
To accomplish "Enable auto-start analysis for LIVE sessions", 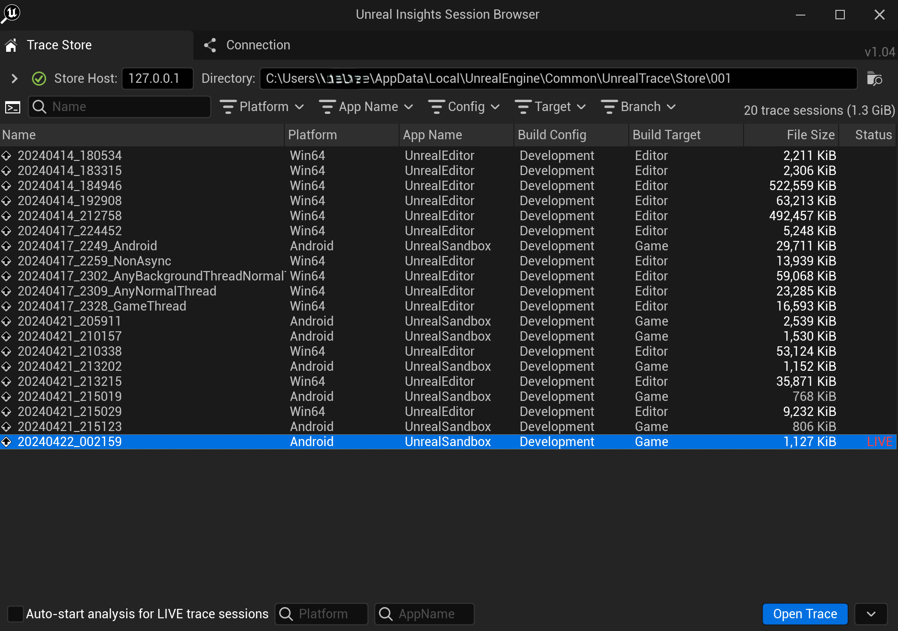I will pyautogui.click(x=16, y=614).
